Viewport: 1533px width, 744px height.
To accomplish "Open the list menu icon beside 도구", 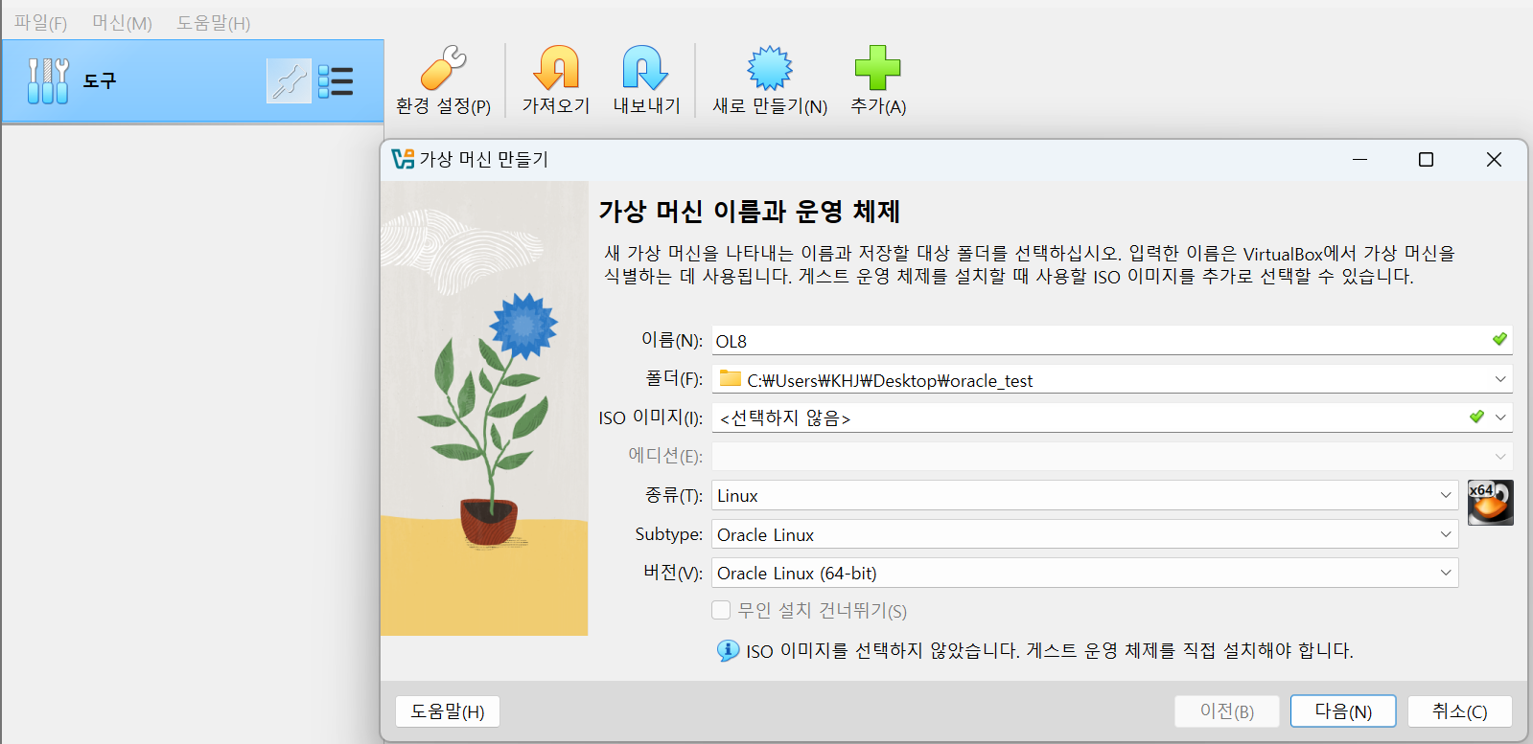I will (336, 81).
